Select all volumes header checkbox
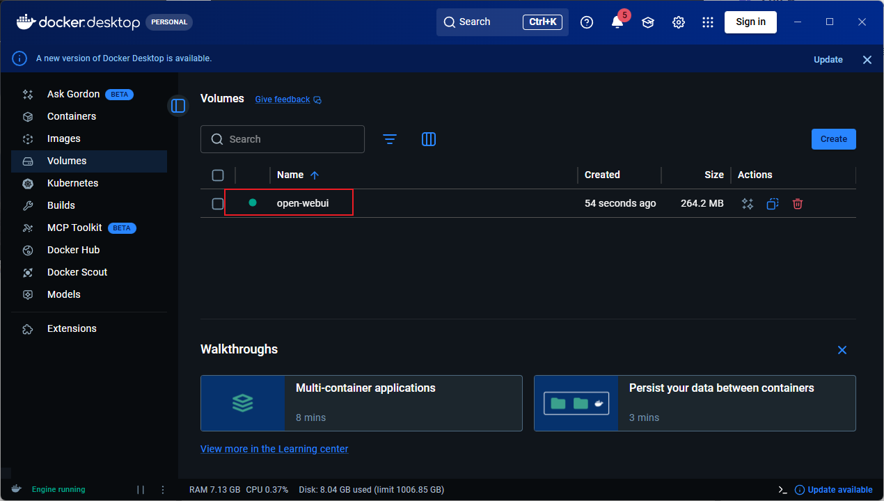884x501 pixels. point(218,175)
